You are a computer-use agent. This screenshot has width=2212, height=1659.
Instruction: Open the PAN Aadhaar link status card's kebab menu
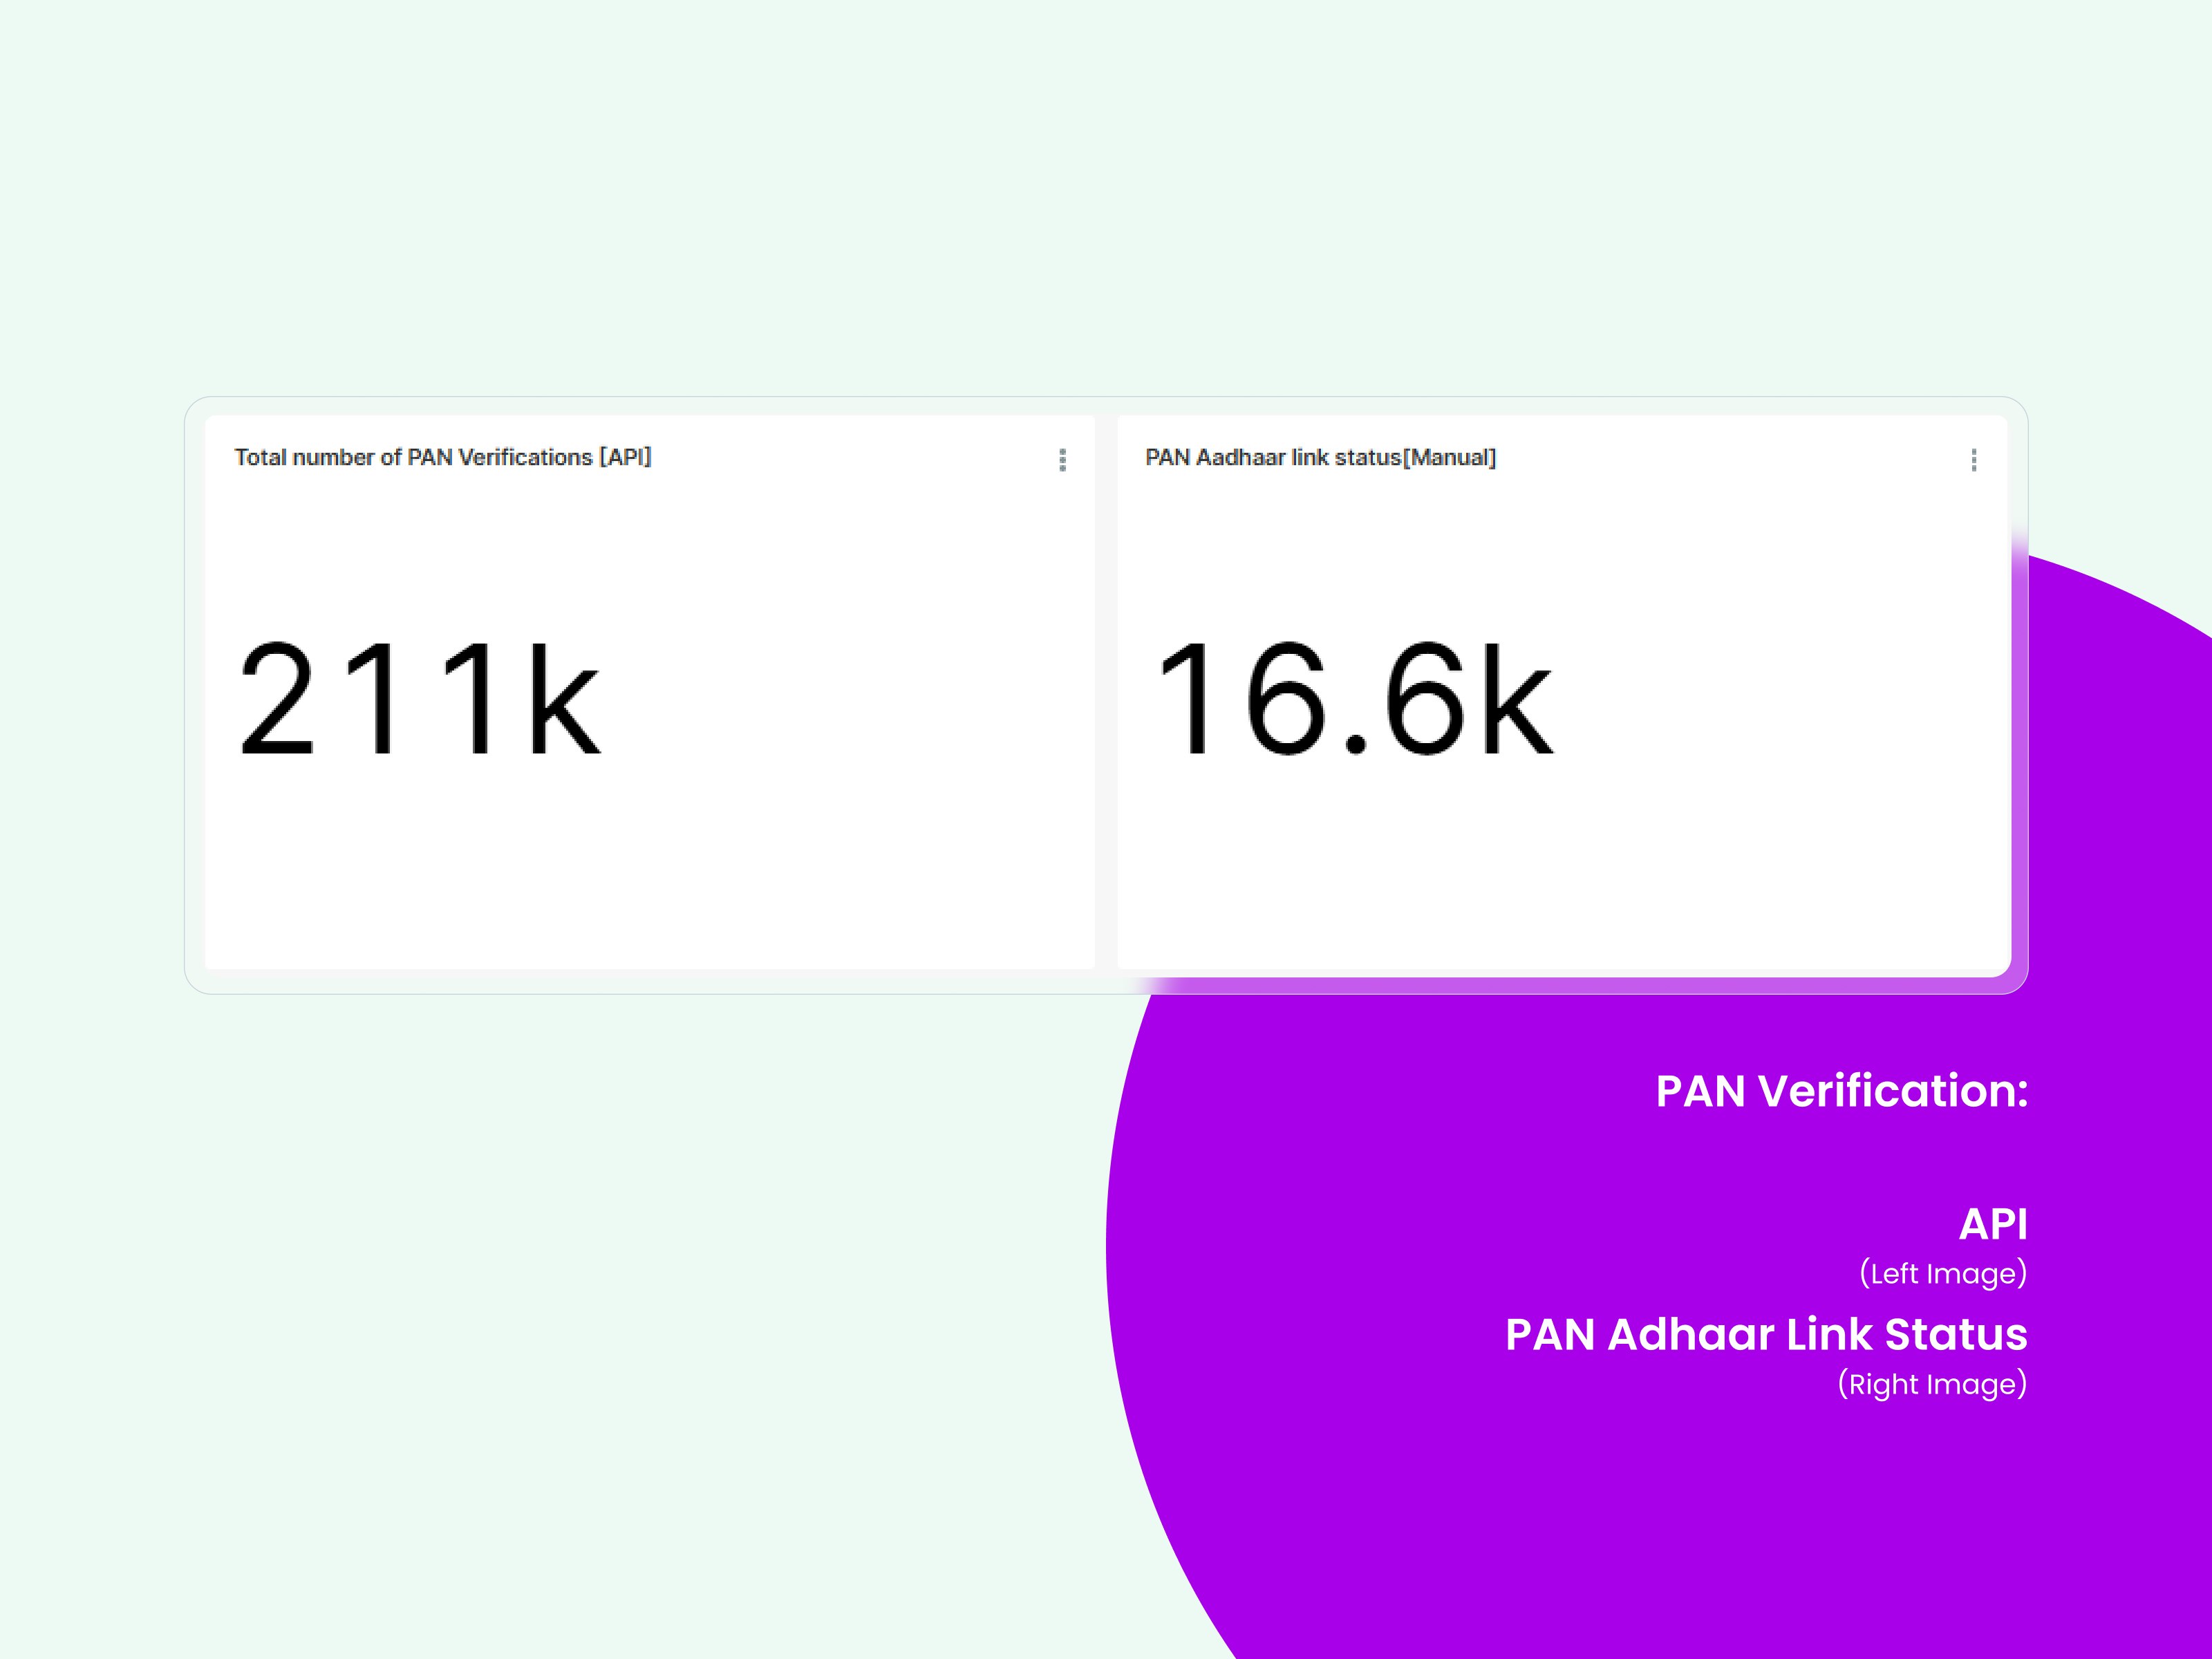[x=1973, y=460]
